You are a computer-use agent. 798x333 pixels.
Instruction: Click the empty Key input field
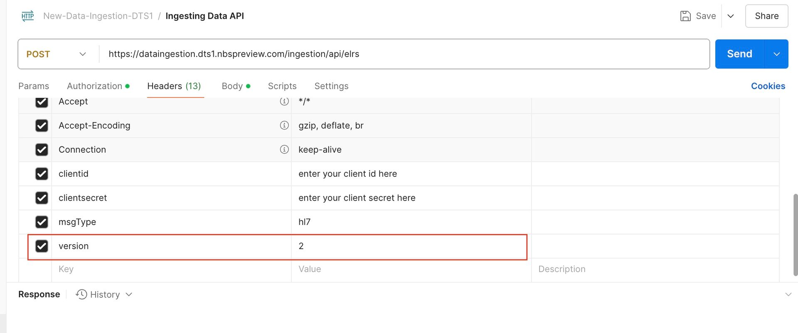(x=171, y=269)
